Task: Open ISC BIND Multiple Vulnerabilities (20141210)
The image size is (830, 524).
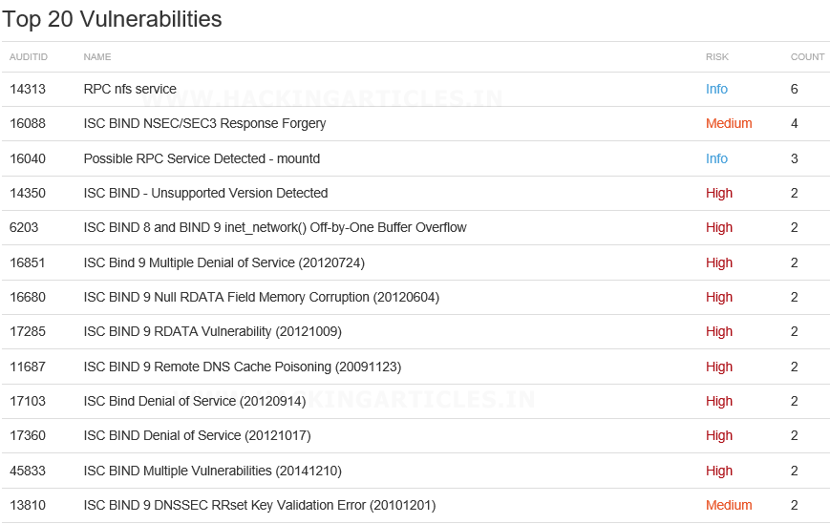Action: point(213,472)
